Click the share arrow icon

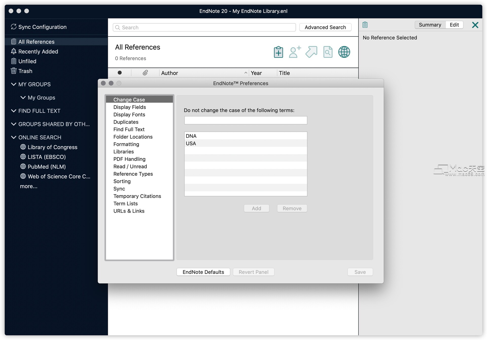tap(311, 52)
